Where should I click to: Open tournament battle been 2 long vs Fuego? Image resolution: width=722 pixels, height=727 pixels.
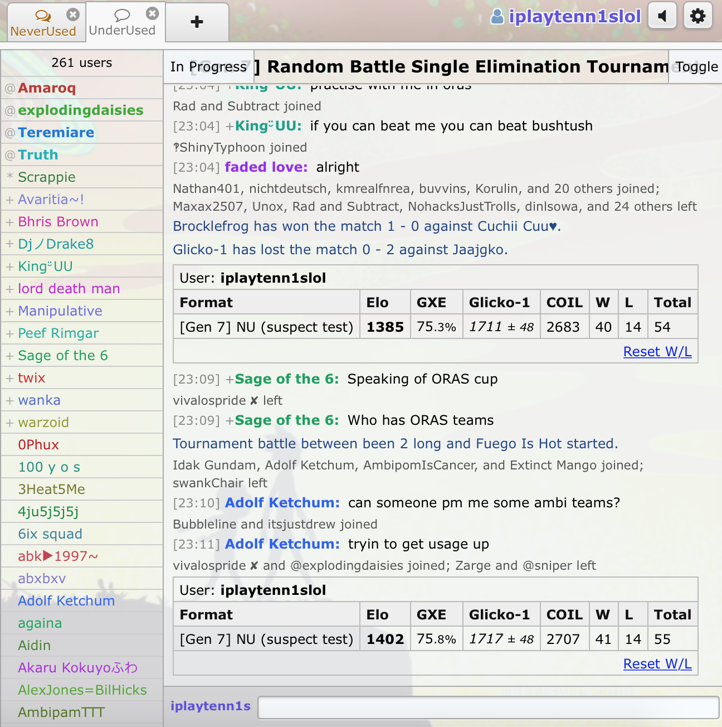click(x=395, y=444)
